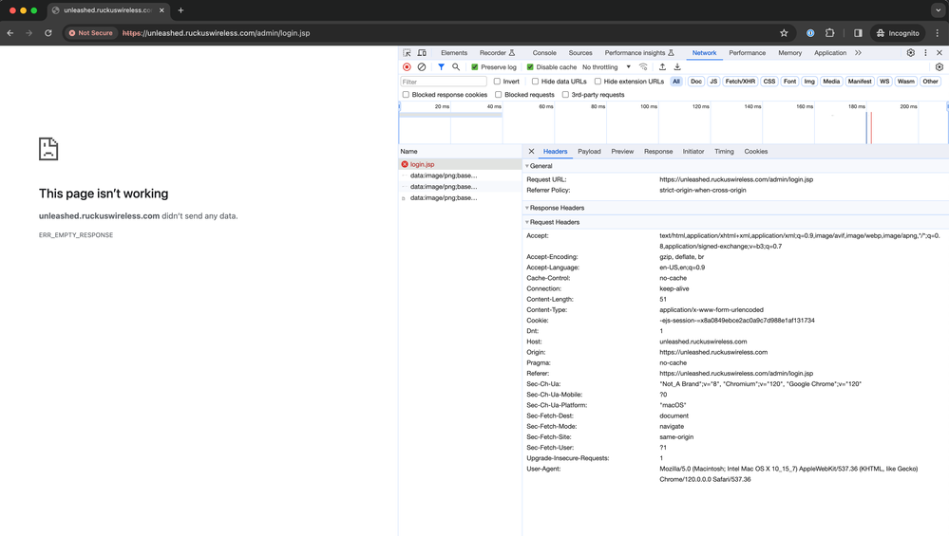Select the login.jsp request row

tap(423, 164)
